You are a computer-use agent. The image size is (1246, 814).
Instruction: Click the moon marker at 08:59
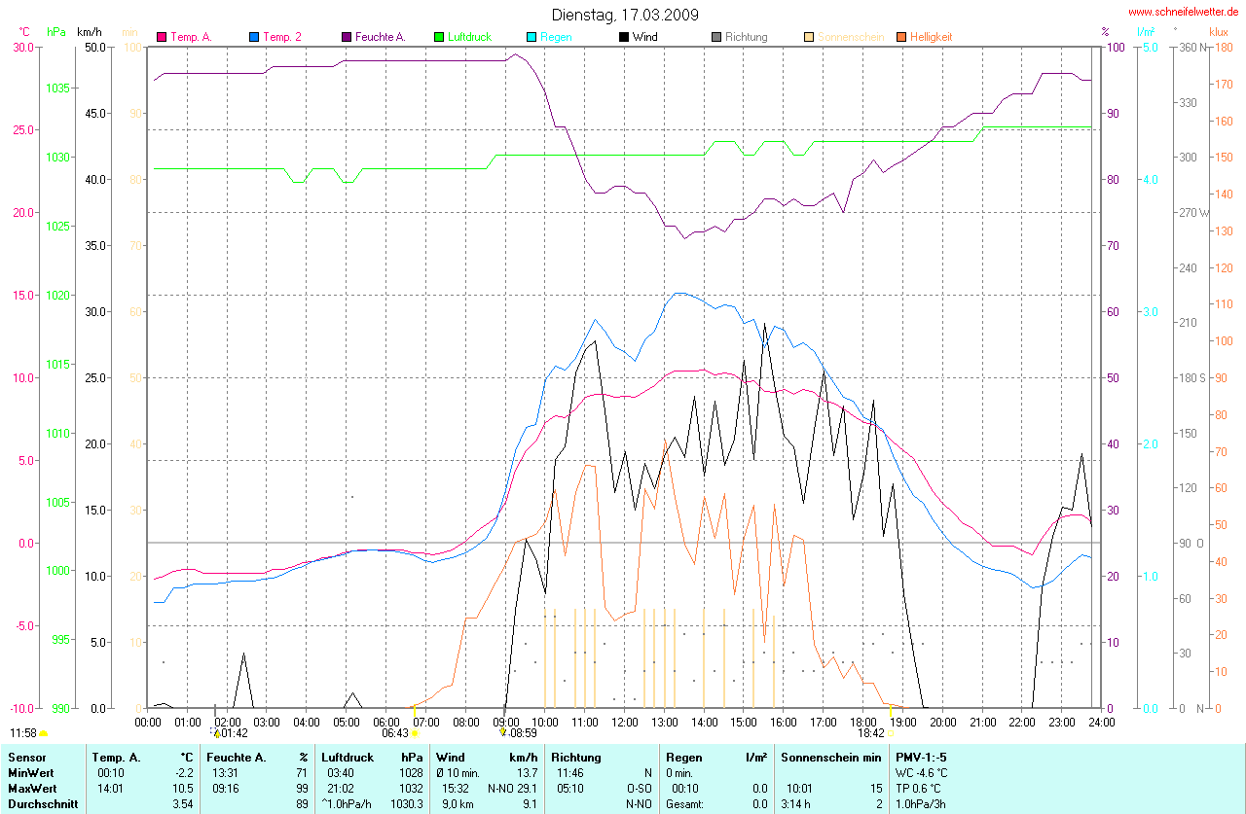(503, 731)
